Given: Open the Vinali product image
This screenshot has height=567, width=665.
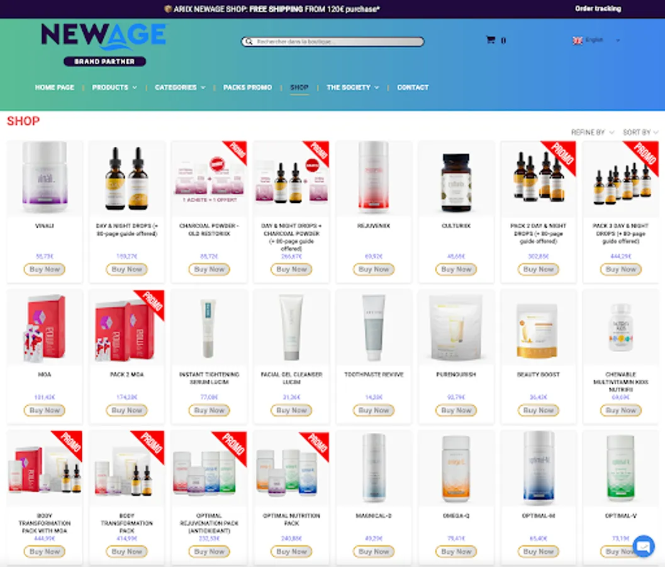Looking at the screenshot, I should (x=45, y=178).
